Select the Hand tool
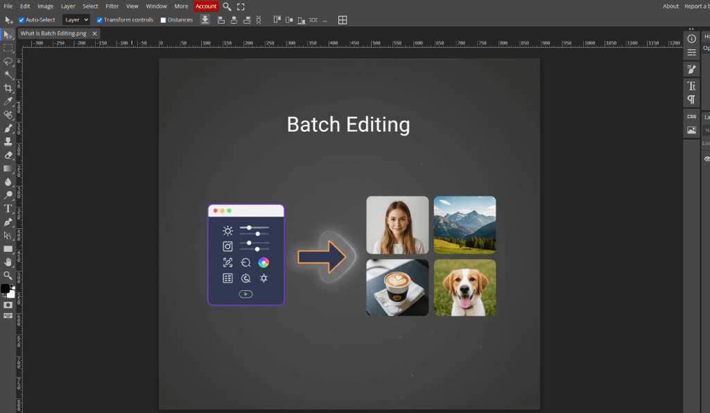The width and height of the screenshot is (710, 413). click(8, 262)
